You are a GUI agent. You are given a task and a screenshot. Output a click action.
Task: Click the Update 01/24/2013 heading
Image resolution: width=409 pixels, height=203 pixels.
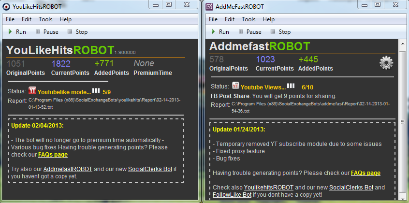tap(239, 130)
